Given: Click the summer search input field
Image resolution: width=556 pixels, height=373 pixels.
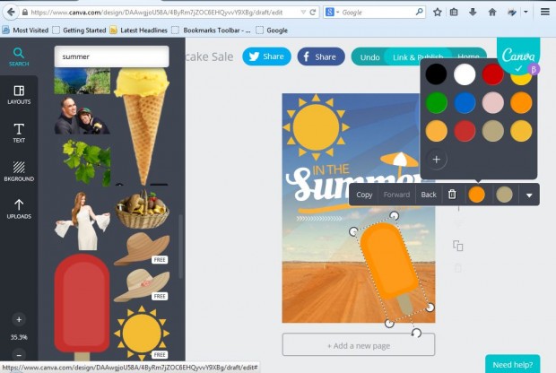Looking at the screenshot, I should [x=111, y=56].
